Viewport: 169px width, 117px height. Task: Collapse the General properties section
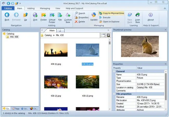pyautogui.click(x=114, y=71)
